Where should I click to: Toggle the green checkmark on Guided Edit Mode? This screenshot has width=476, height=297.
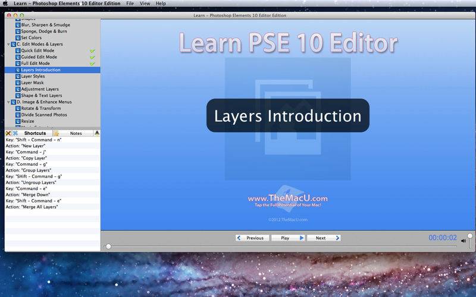point(93,57)
